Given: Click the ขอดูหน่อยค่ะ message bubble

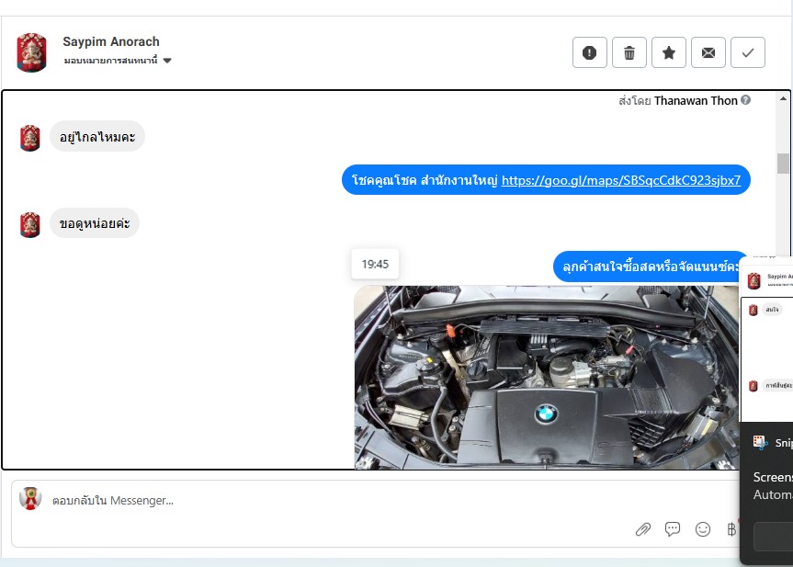Looking at the screenshot, I should pos(95,223).
